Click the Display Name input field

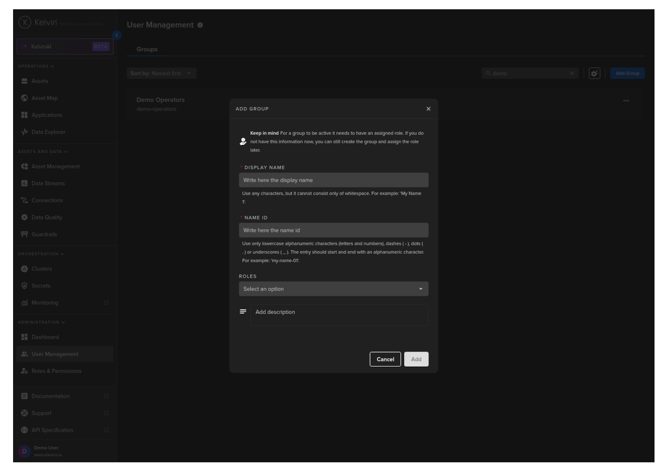pyautogui.click(x=333, y=180)
